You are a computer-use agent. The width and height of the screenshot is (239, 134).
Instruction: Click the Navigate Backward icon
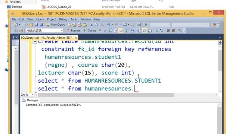[125, 25]
